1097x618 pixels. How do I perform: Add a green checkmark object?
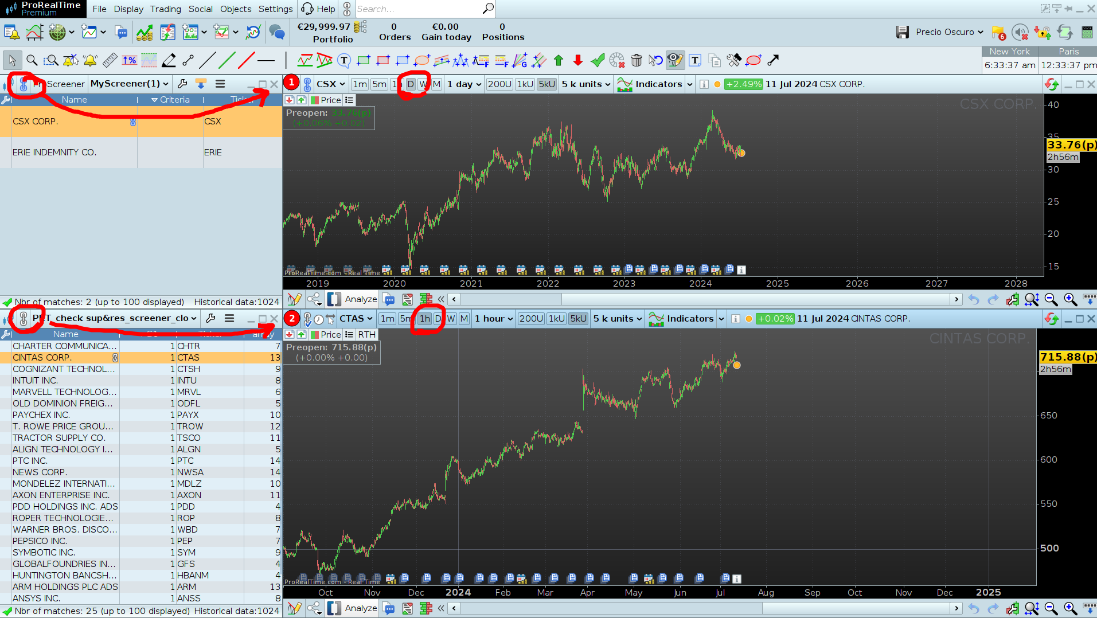coord(598,60)
